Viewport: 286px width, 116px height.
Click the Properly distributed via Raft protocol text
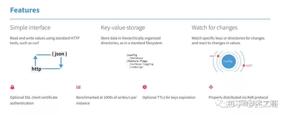(x=238, y=98)
